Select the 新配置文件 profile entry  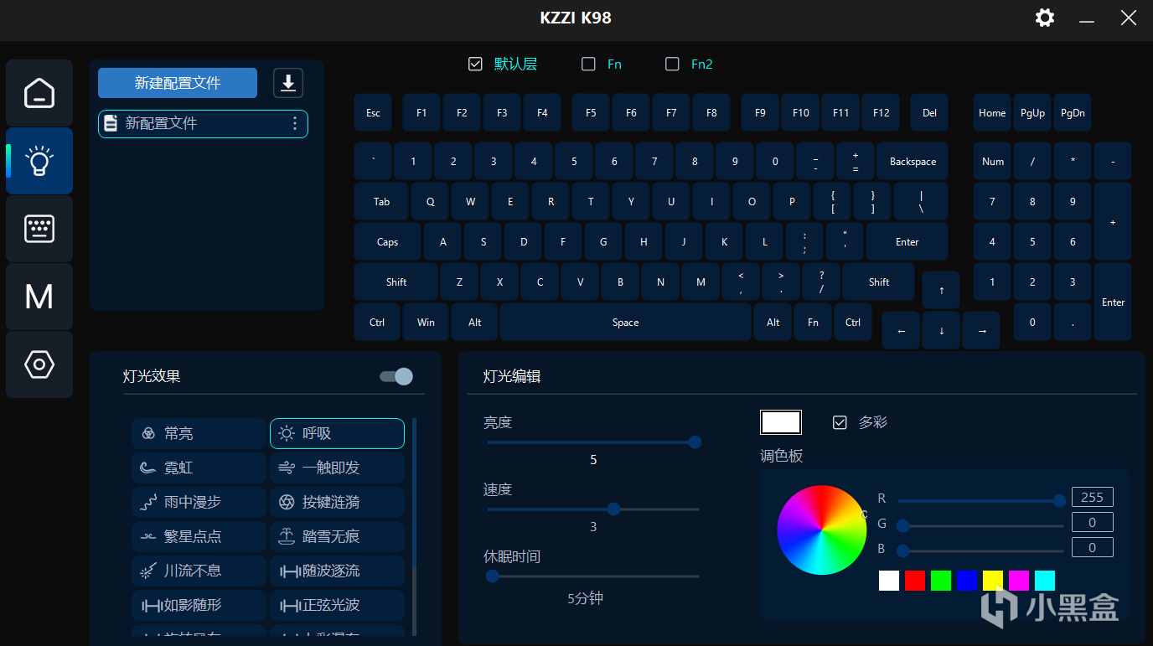click(203, 124)
